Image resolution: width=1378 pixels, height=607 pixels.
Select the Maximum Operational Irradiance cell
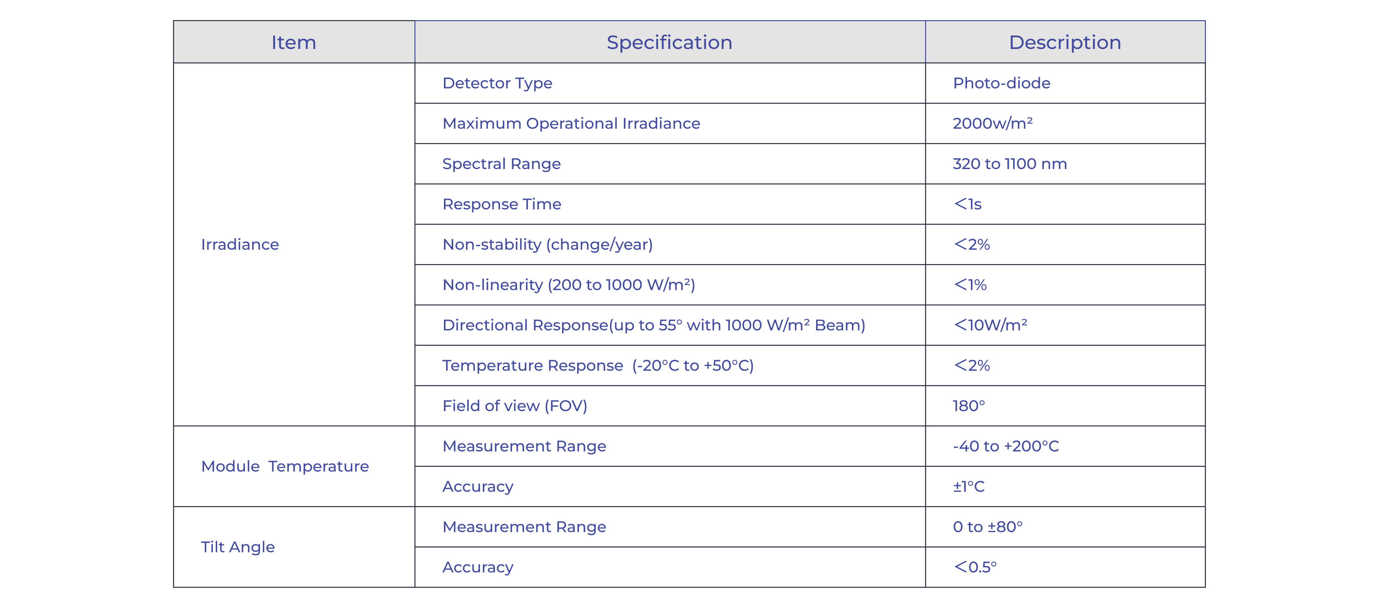(571, 123)
